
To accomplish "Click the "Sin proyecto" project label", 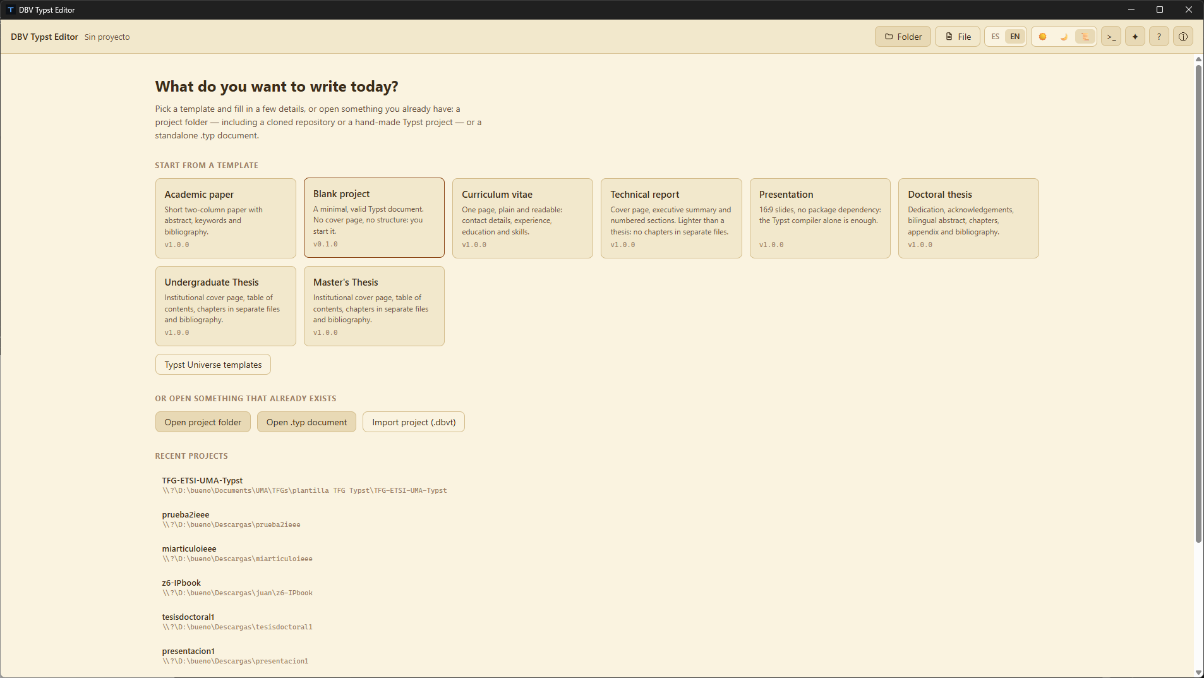I will [x=107, y=37].
